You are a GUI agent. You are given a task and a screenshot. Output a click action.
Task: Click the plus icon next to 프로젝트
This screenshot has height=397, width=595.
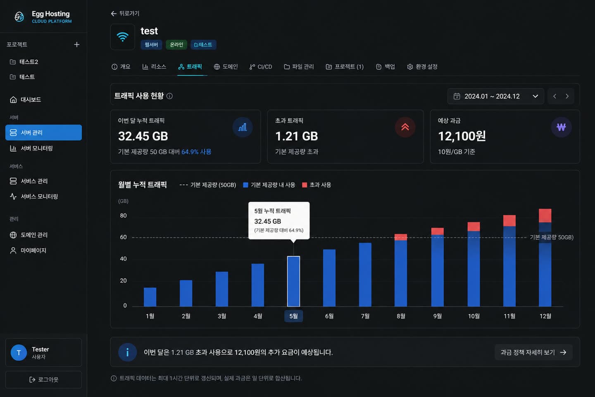click(77, 45)
